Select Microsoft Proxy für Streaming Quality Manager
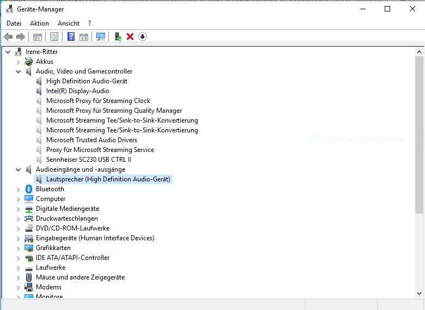This screenshot has width=425, height=310. click(x=114, y=111)
